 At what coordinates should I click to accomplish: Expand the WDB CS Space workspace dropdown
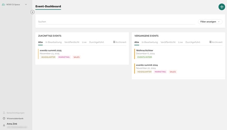tap(26, 5)
